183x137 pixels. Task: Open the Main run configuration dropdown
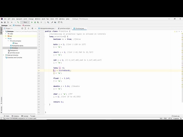pos(25,22)
